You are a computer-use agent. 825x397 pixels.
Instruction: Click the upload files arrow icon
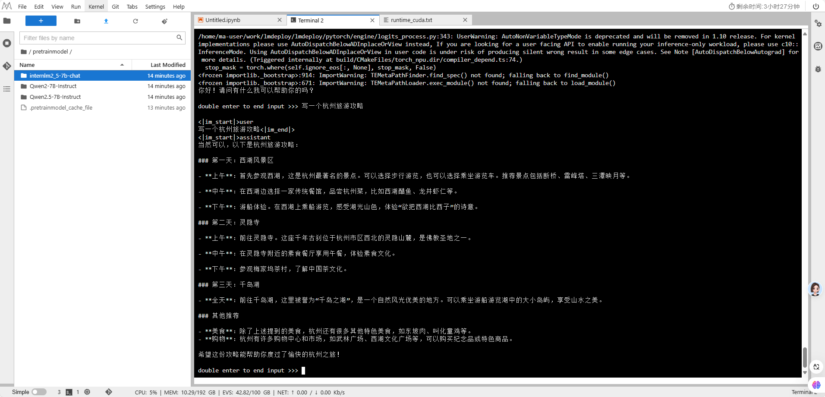click(106, 21)
